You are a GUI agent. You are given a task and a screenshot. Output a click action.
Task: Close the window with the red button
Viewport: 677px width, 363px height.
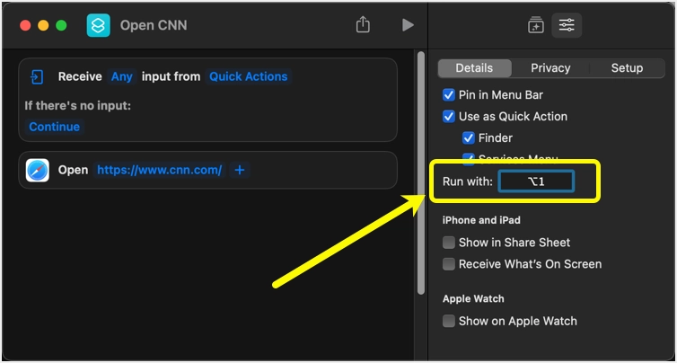(25, 25)
